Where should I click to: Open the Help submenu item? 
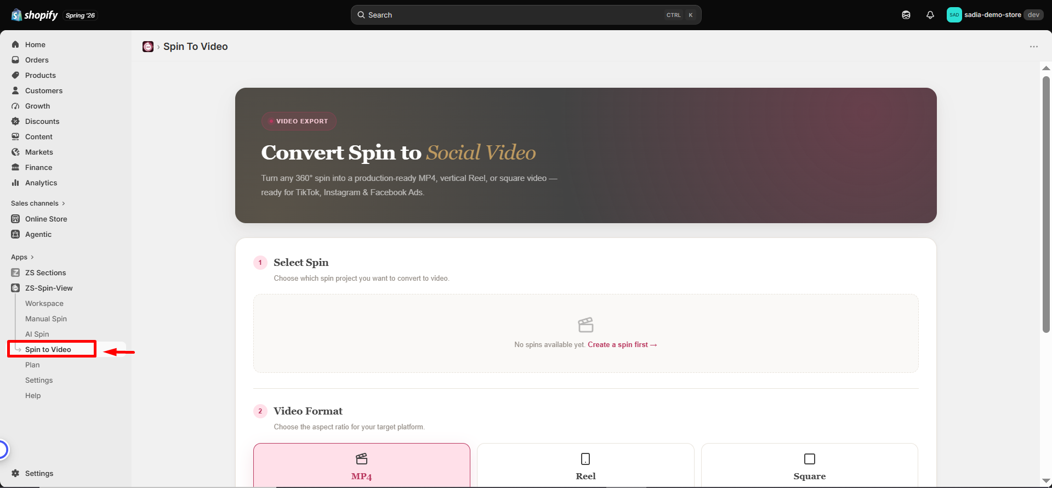tap(33, 395)
